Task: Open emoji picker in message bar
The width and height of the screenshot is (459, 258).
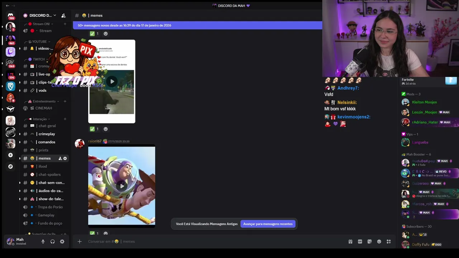Action: 379,242
